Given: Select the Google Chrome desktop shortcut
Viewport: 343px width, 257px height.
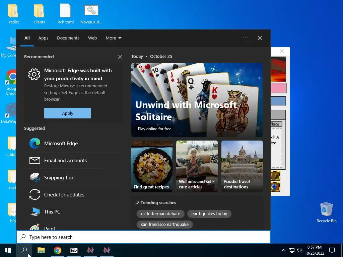Looking at the screenshot, I should click(x=10, y=82).
